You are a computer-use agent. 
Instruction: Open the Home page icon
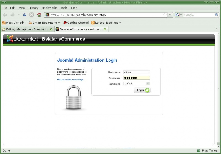[39, 15]
